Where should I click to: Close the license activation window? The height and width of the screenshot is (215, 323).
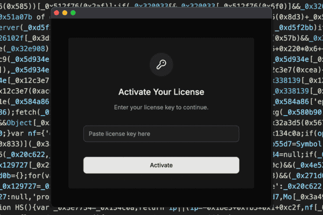tap(57, 12)
